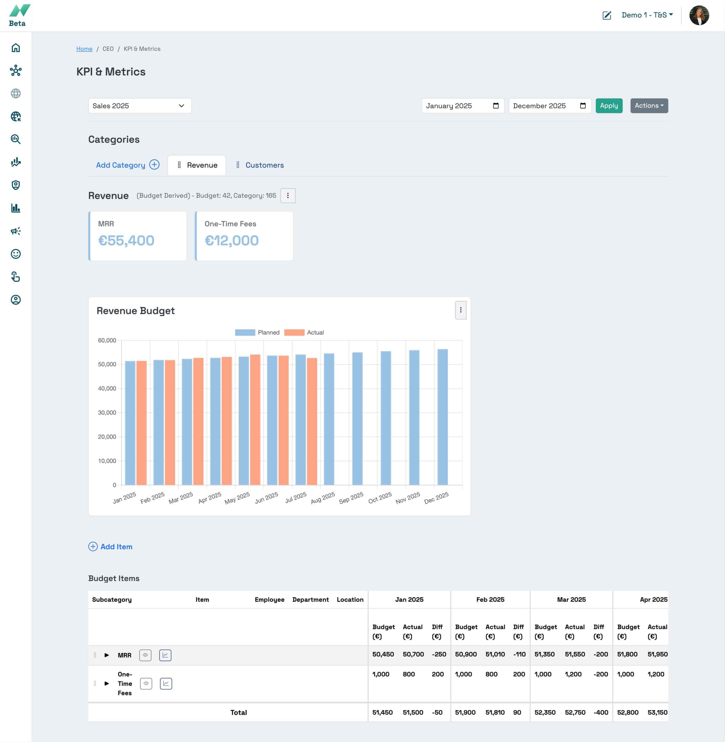Open the MRR row chart icon

coord(165,655)
